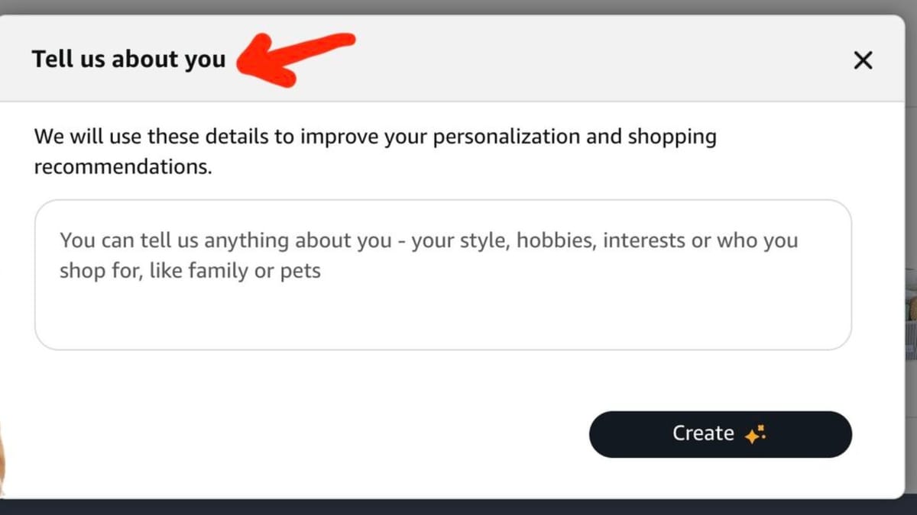
Task: Select the field with placeholder about hobbies
Action: click(443, 275)
